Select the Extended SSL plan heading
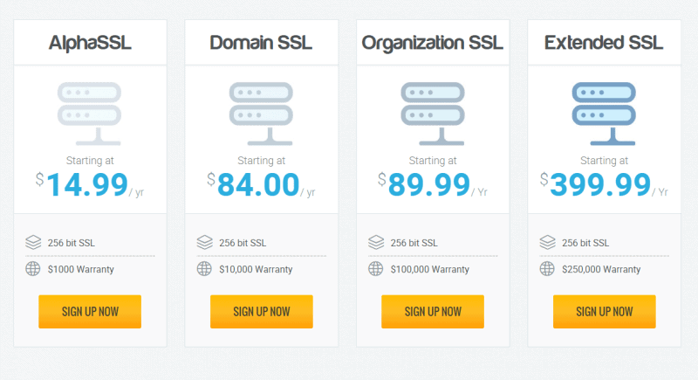This screenshot has height=380, width=698. pos(604,43)
